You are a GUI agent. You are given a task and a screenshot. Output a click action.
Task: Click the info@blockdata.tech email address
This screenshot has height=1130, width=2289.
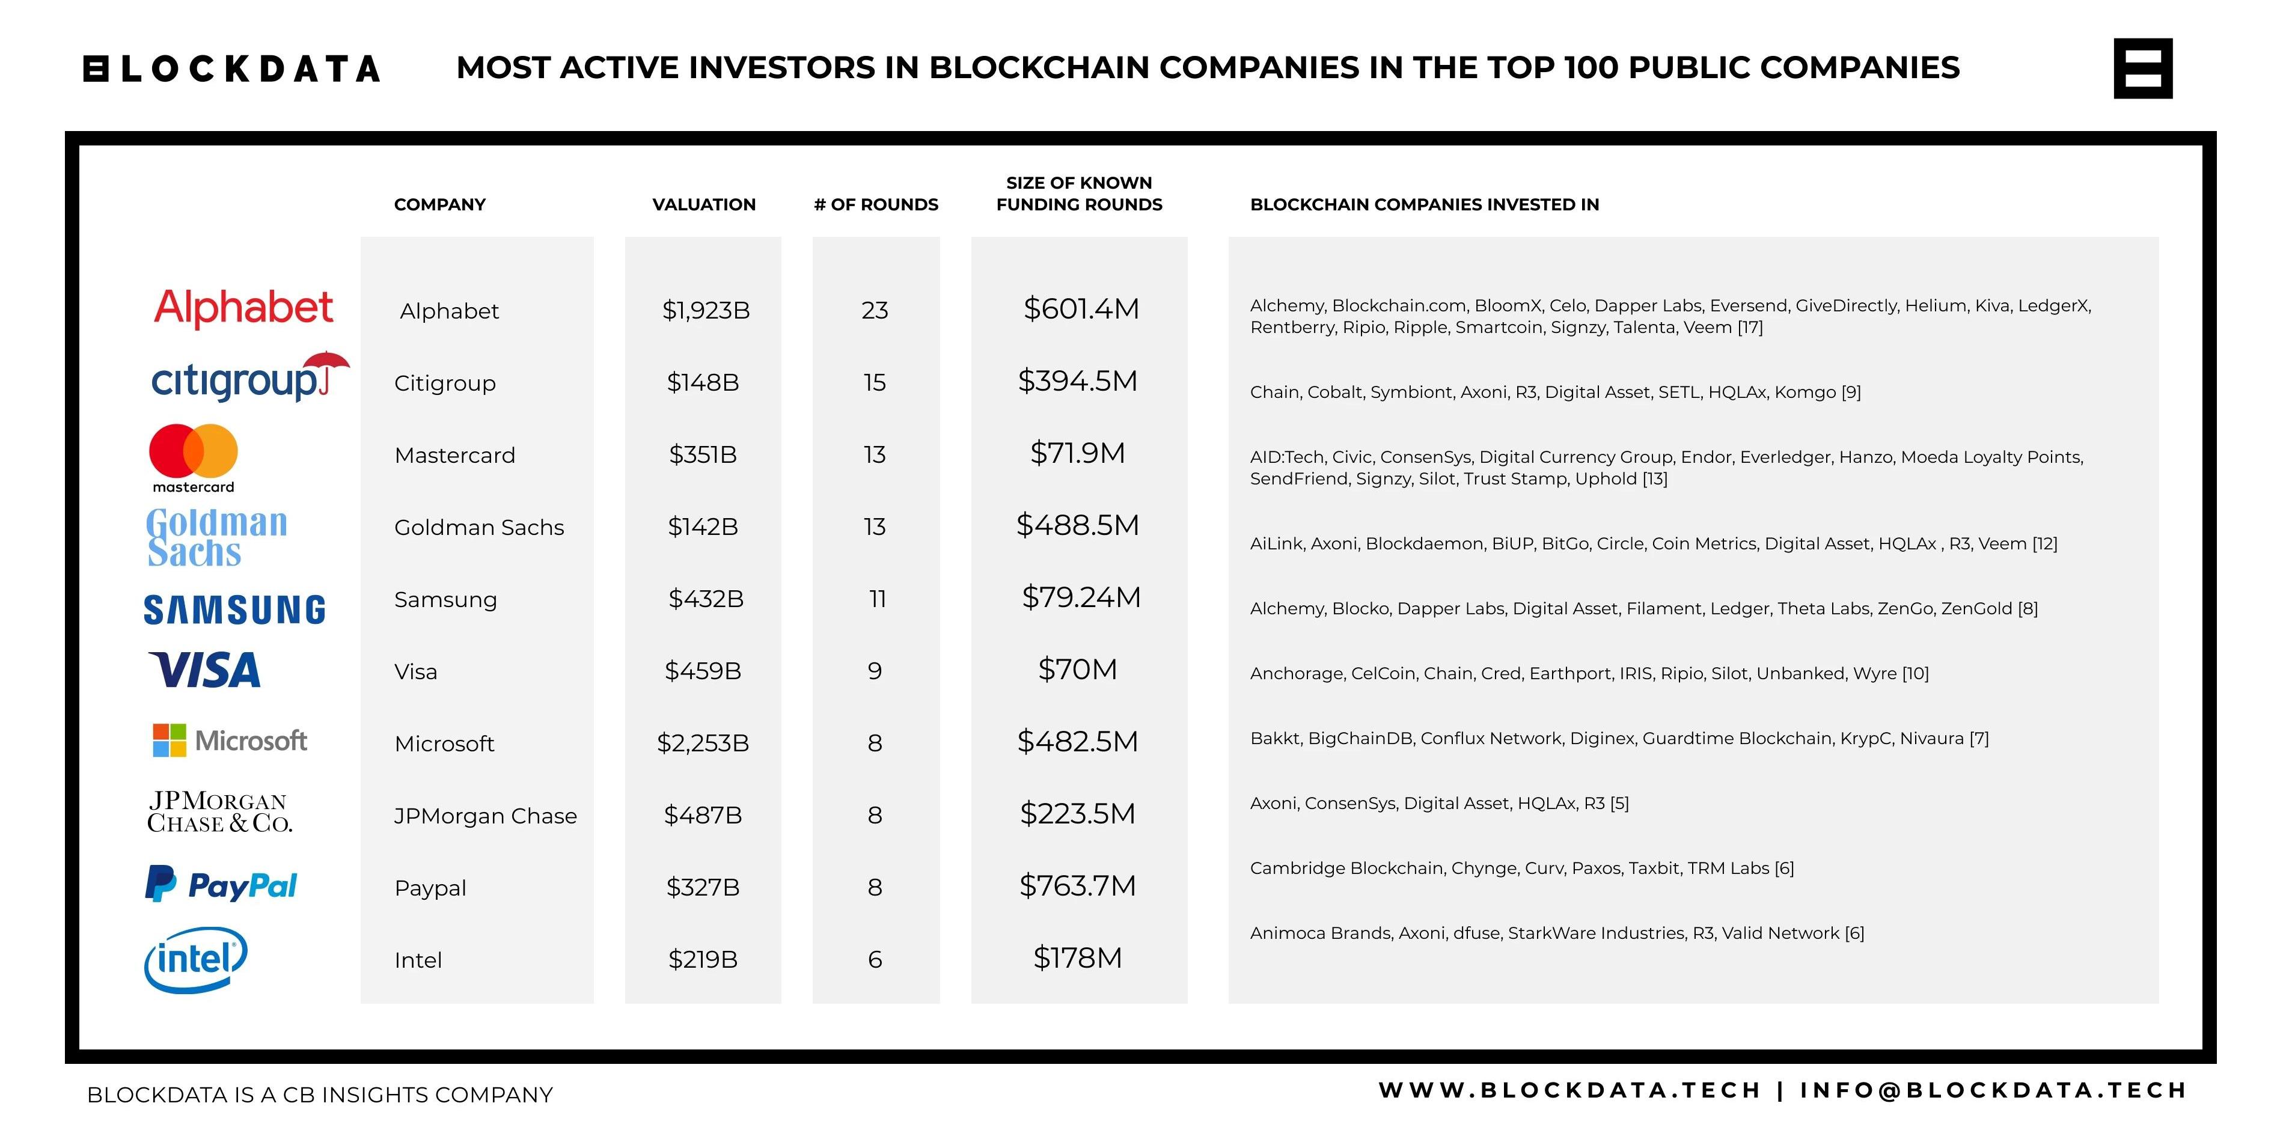pyautogui.click(x=1993, y=1090)
